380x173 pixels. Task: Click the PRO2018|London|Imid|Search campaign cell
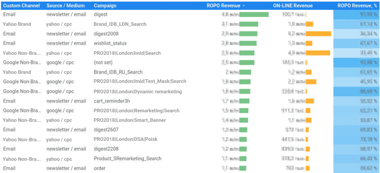127,53
